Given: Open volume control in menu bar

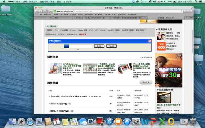Looking at the screenshot, I should click(154, 2).
